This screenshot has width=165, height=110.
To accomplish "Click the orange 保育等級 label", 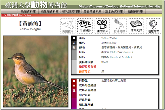I will coord(85,71).
